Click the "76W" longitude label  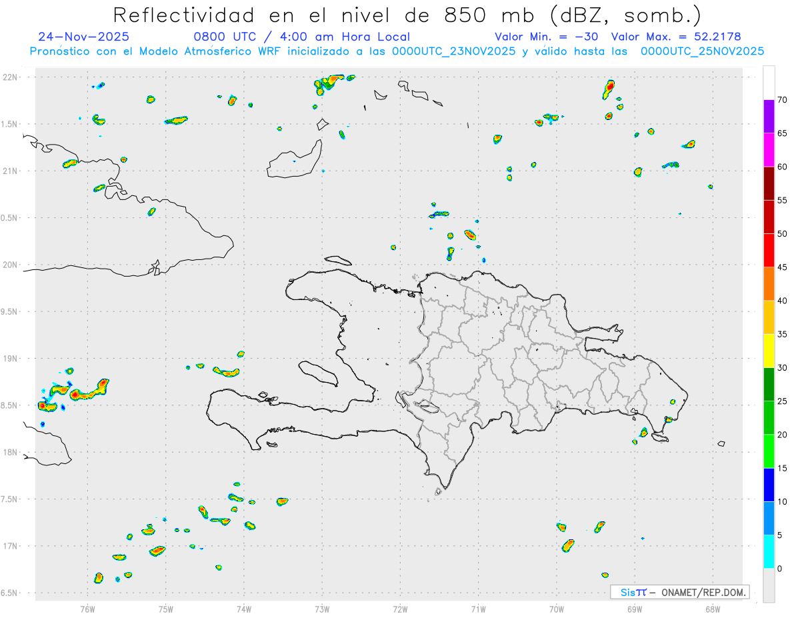(87, 609)
